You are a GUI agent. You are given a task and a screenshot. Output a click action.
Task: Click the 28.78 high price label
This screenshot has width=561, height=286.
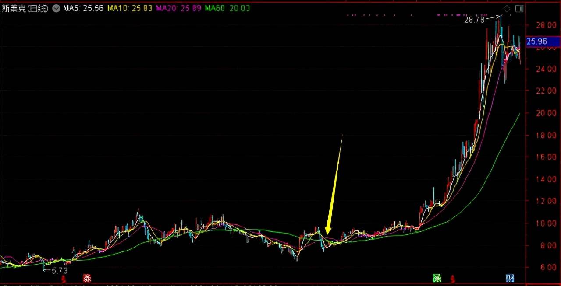tap(474, 20)
